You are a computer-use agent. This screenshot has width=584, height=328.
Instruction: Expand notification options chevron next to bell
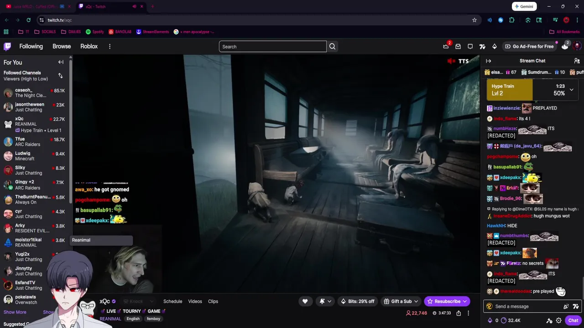pos(330,301)
